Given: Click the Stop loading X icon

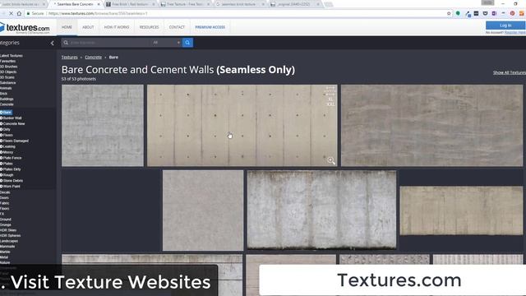Looking at the screenshot, I should coord(11,13).
